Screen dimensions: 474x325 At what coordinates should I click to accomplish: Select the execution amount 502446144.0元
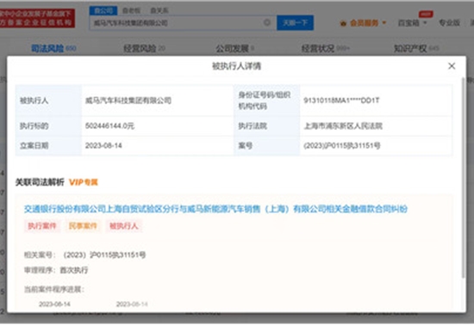pos(109,126)
